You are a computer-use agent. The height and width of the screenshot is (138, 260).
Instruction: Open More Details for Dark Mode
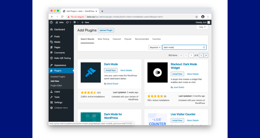click(x=126, y=70)
